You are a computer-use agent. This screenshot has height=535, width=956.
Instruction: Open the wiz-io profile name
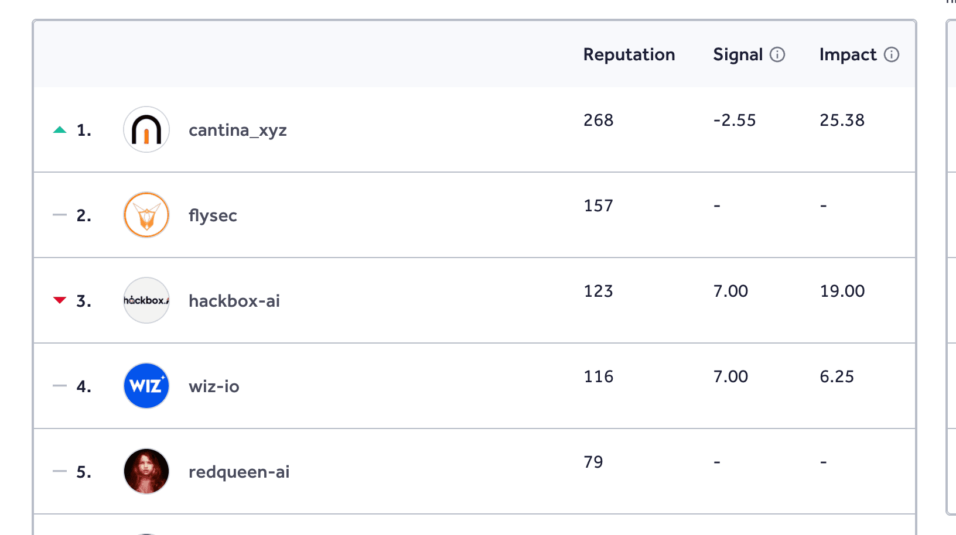[x=214, y=386]
